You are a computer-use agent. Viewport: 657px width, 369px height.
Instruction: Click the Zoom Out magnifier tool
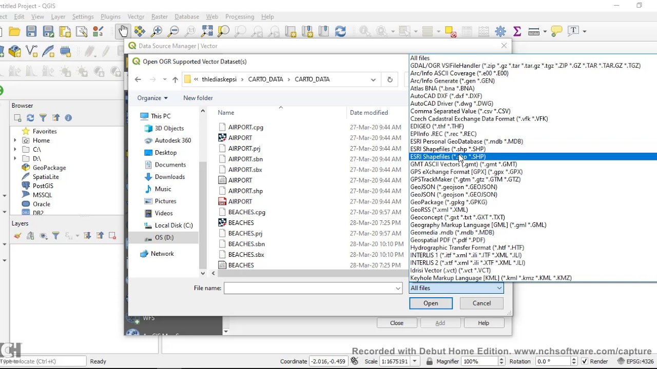click(x=173, y=31)
